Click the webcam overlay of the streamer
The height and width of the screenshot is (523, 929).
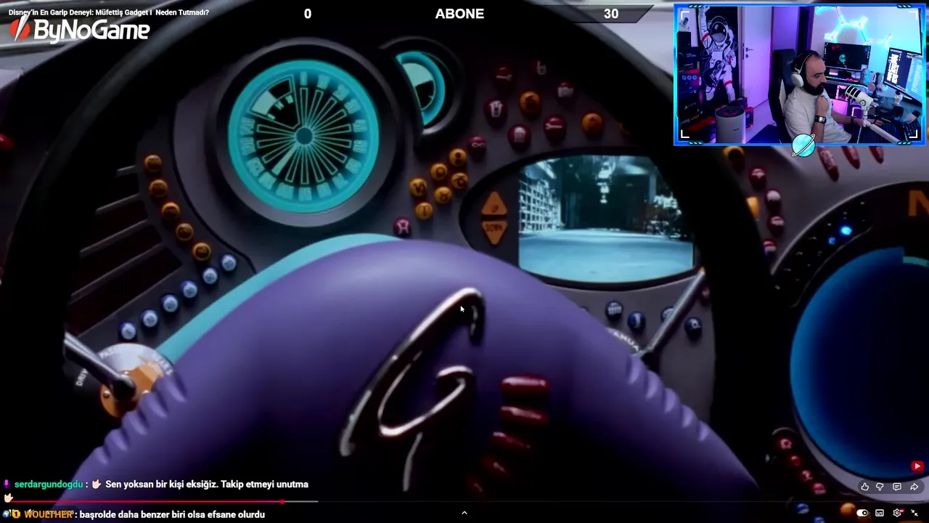click(x=799, y=74)
